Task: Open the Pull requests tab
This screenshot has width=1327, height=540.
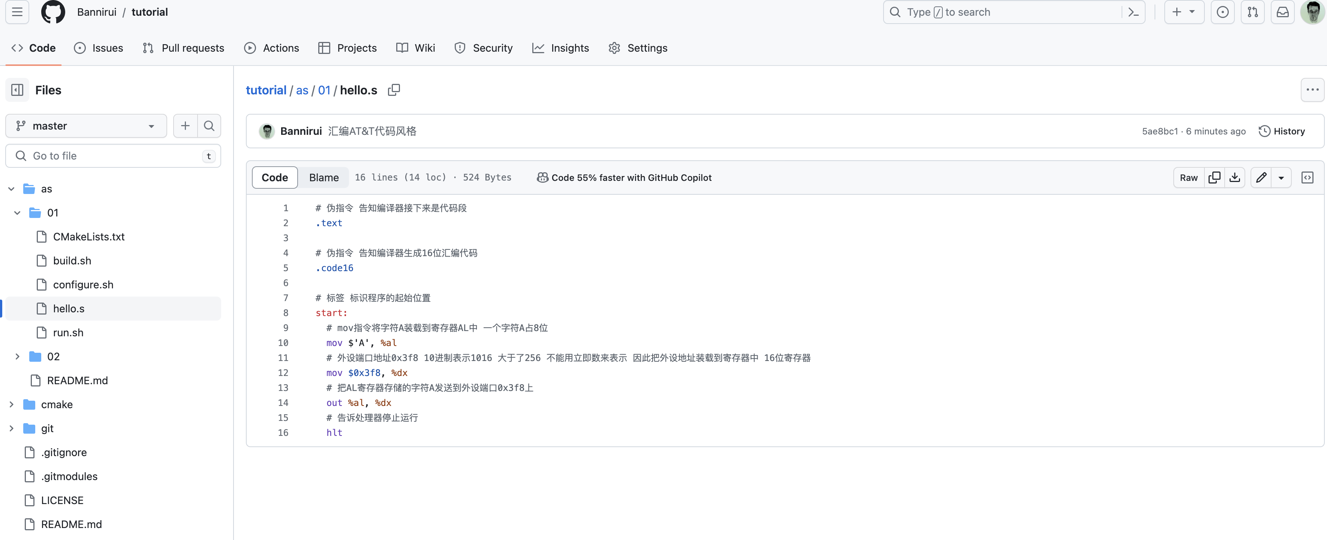Action: [x=183, y=48]
